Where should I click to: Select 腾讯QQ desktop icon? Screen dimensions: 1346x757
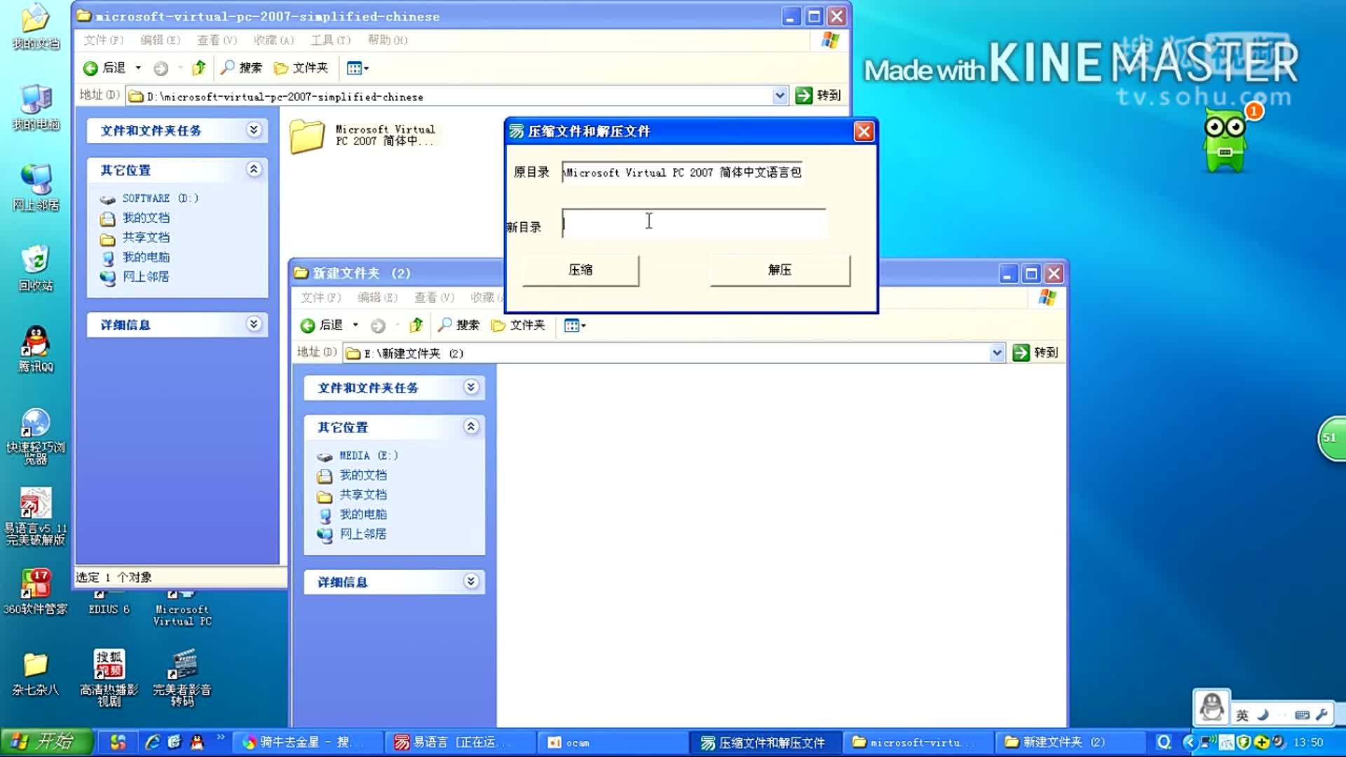[36, 349]
